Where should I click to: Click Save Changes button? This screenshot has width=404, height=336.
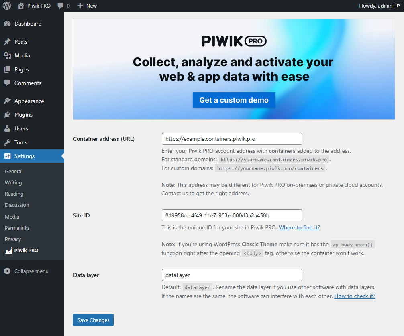click(93, 320)
